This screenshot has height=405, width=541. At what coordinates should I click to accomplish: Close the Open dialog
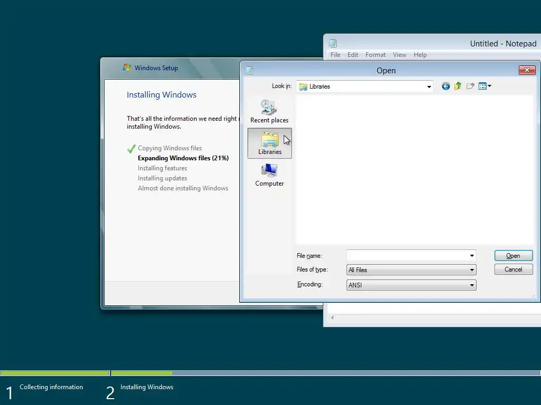pos(527,70)
